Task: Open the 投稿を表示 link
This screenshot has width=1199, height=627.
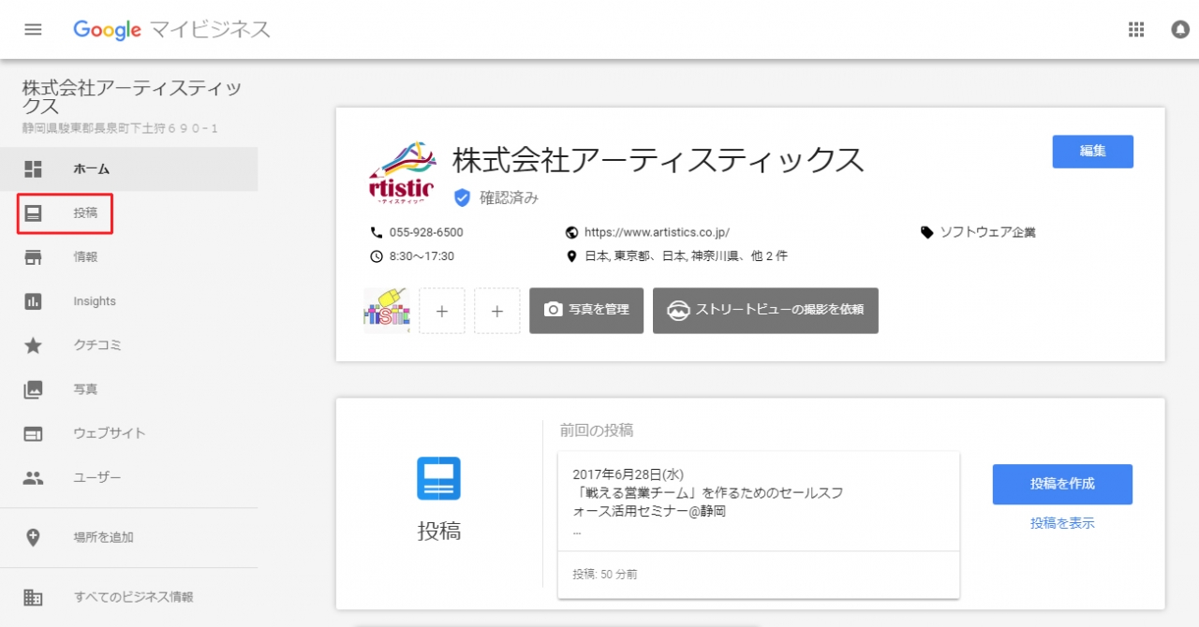Action: pos(1062,523)
